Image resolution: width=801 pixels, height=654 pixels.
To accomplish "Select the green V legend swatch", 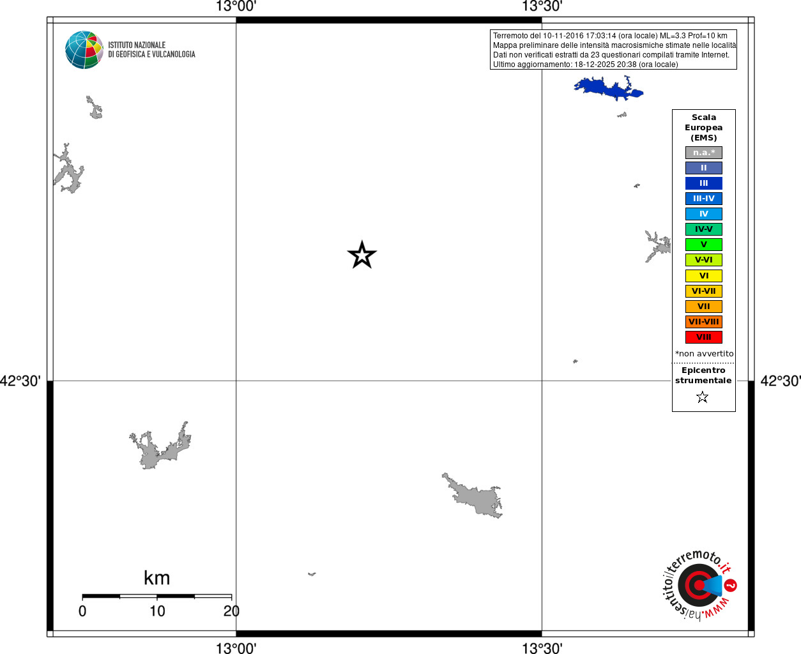I will tap(704, 245).
